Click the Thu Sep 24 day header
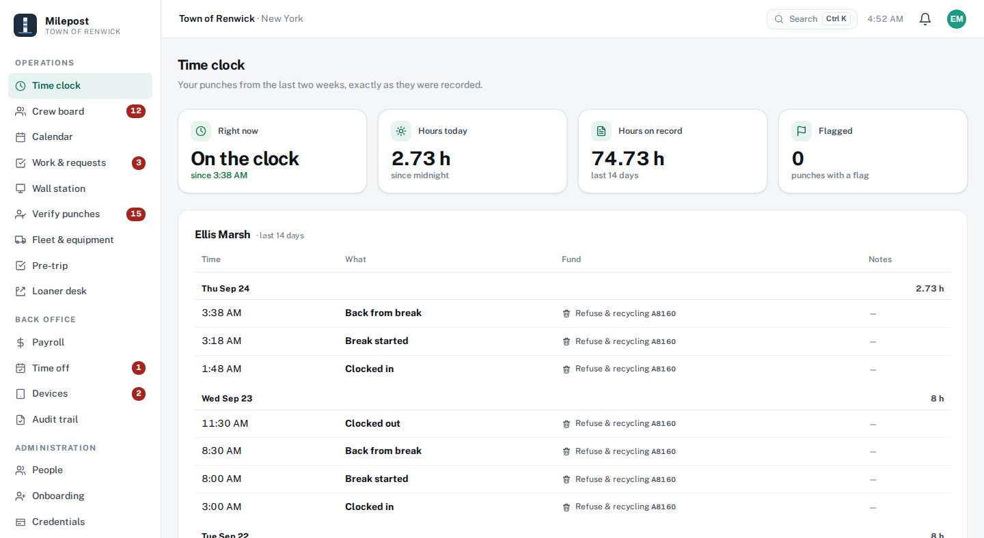The width and height of the screenshot is (984, 538). coord(573,289)
